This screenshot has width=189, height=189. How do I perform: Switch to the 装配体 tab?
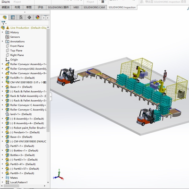(6, 8)
